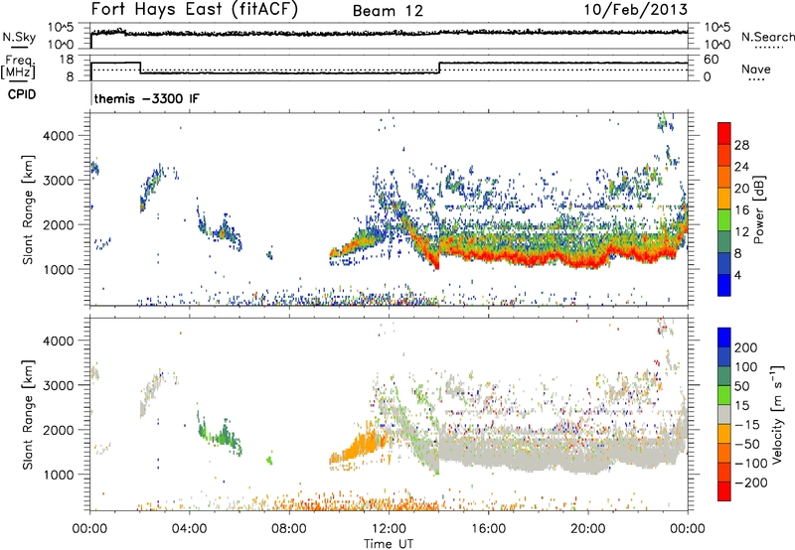Pick the gray -15 to 15 velocity swatch
The height and width of the screenshot is (550, 795).
coord(724,414)
